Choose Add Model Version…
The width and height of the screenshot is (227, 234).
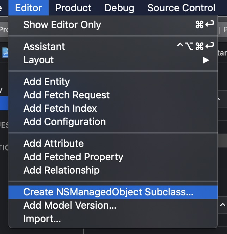pyautogui.click(x=113, y=205)
